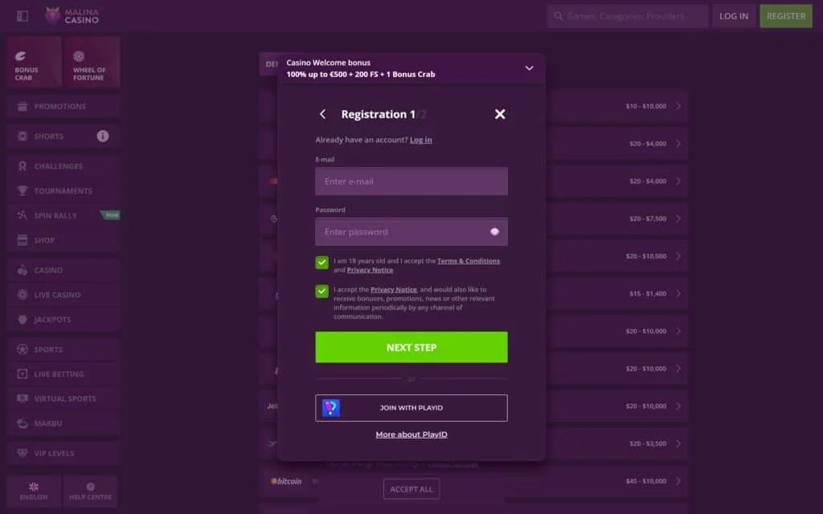Go to Casino section

(63, 270)
